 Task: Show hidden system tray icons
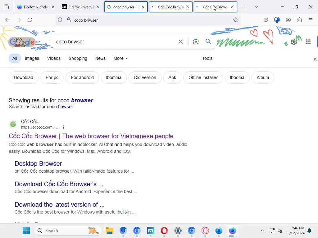262,231
